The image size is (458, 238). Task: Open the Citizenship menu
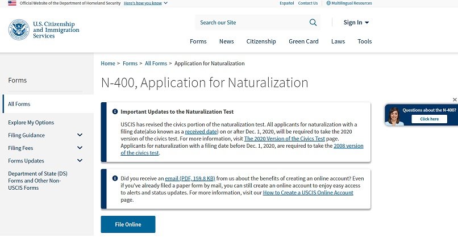(x=261, y=41)
